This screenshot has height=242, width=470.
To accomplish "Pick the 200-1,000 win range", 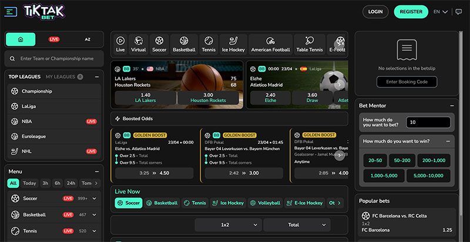I will [x=434, y=160].
